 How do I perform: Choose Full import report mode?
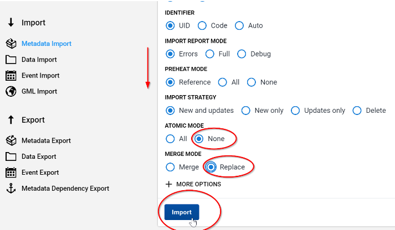(209, 54)
